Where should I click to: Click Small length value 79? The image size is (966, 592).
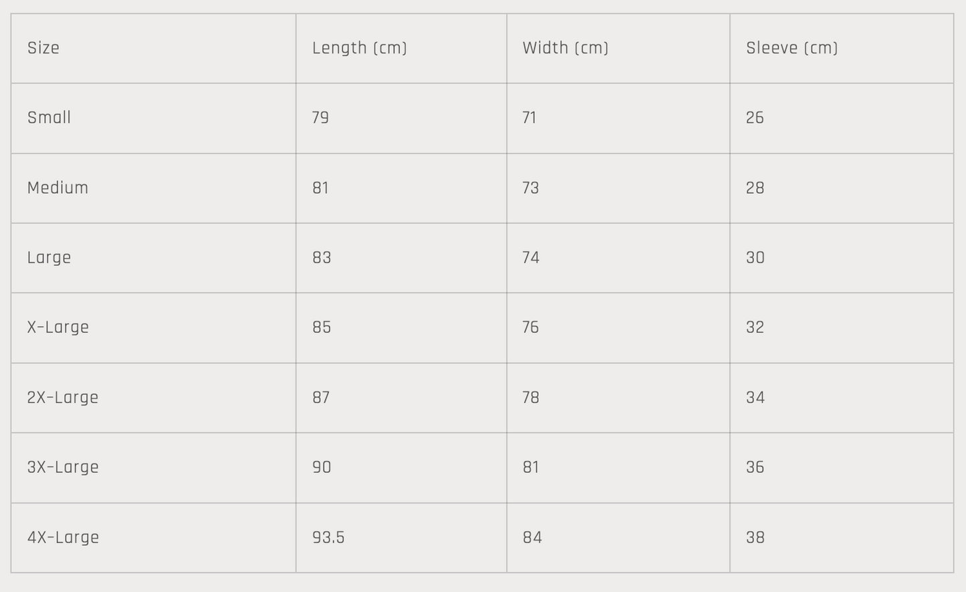320,118
